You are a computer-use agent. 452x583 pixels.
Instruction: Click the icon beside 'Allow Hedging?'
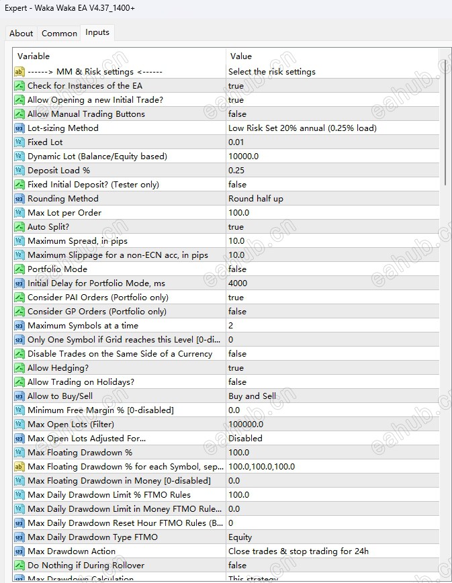click(19, 368)
